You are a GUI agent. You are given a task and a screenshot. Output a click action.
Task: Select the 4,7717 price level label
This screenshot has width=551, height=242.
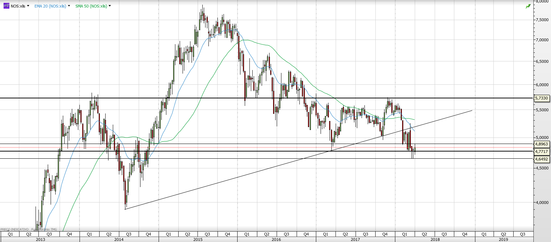point(542,152)
